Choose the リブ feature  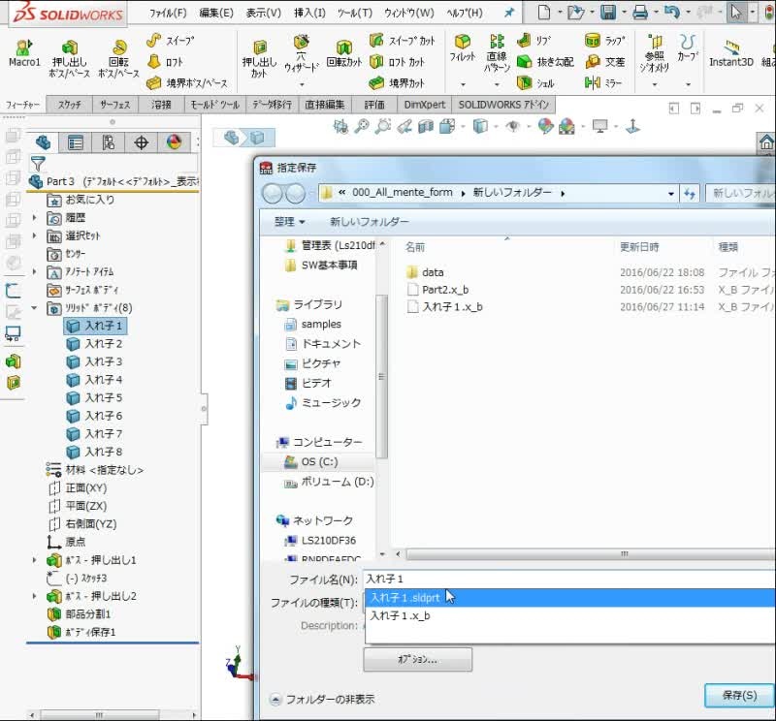(x=533, y=40)
